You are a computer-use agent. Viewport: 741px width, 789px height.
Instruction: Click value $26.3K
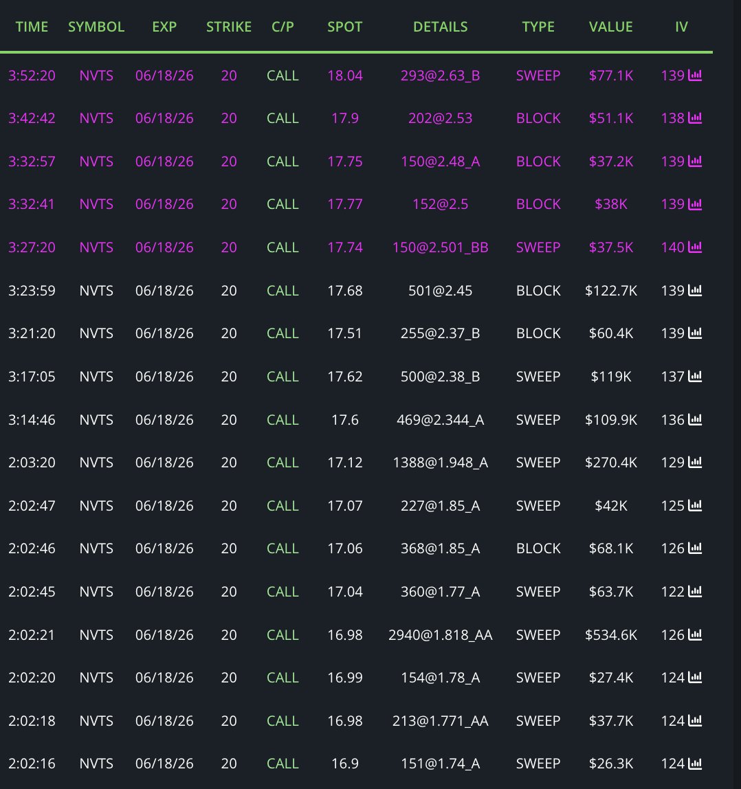click(x=611, y=764)
